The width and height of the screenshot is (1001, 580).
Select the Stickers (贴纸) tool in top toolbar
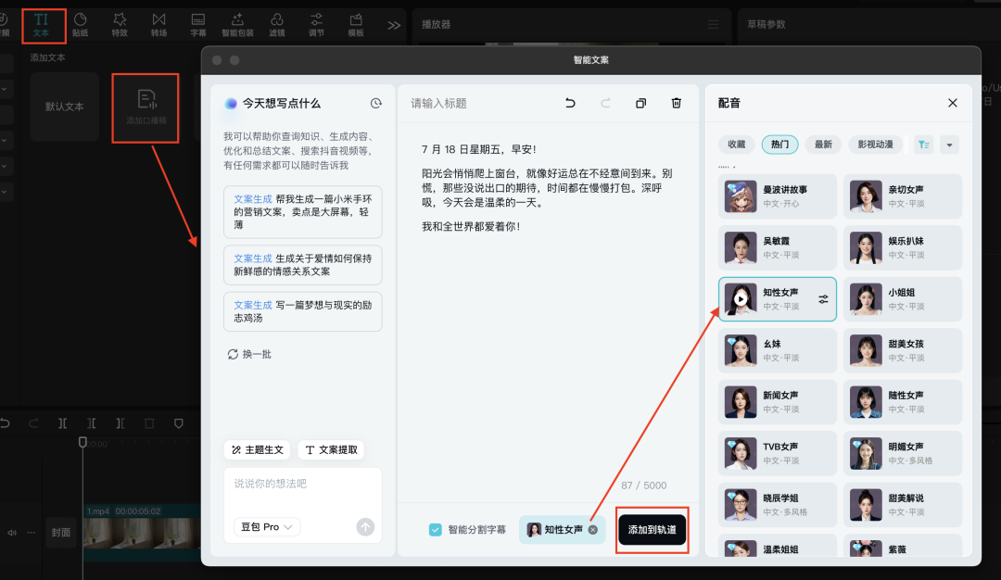pyautogui.click(x=80, y=23)
